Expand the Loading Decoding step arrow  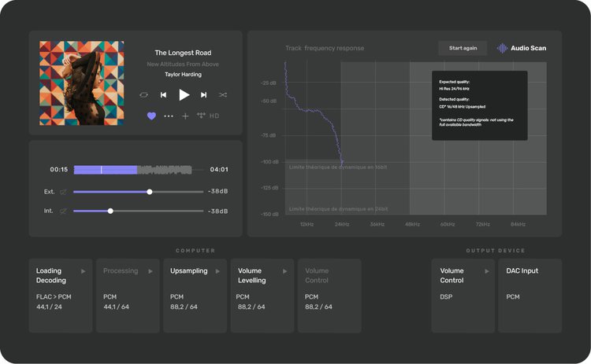pyautogui.click(x=84, y=271)
